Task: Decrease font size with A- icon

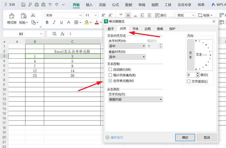Action: 111,15
